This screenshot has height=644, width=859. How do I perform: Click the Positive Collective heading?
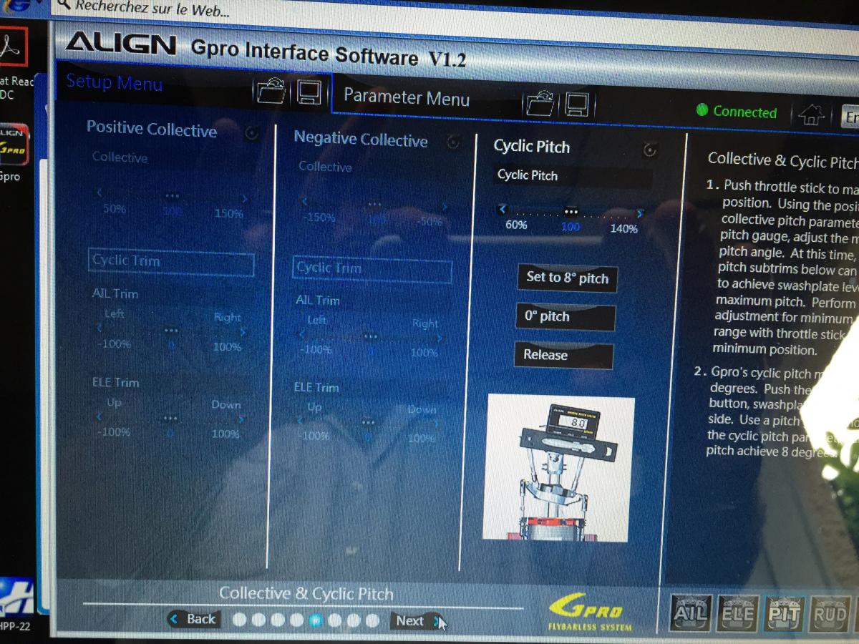pos(152,130)
